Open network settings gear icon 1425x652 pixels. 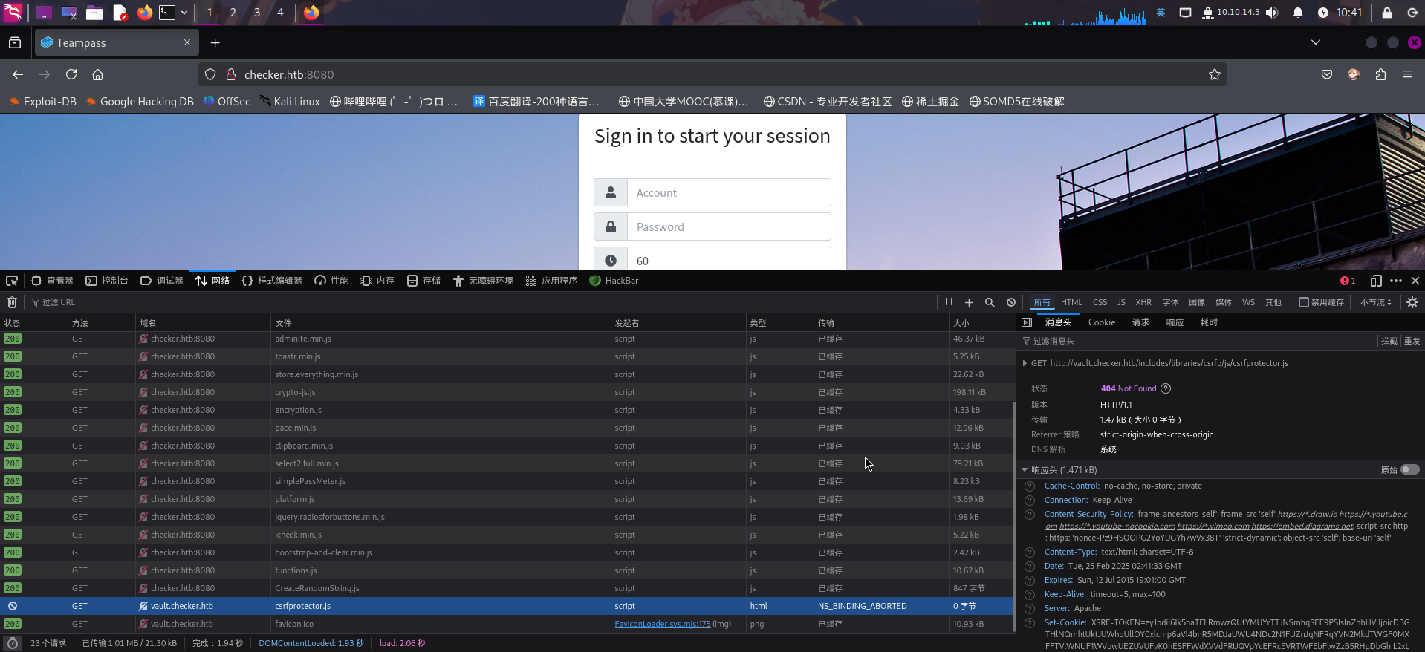coord(1412,302)
